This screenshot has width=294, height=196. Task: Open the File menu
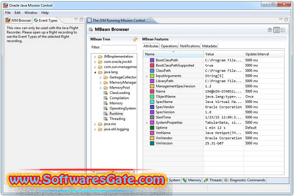click(8, 13)
